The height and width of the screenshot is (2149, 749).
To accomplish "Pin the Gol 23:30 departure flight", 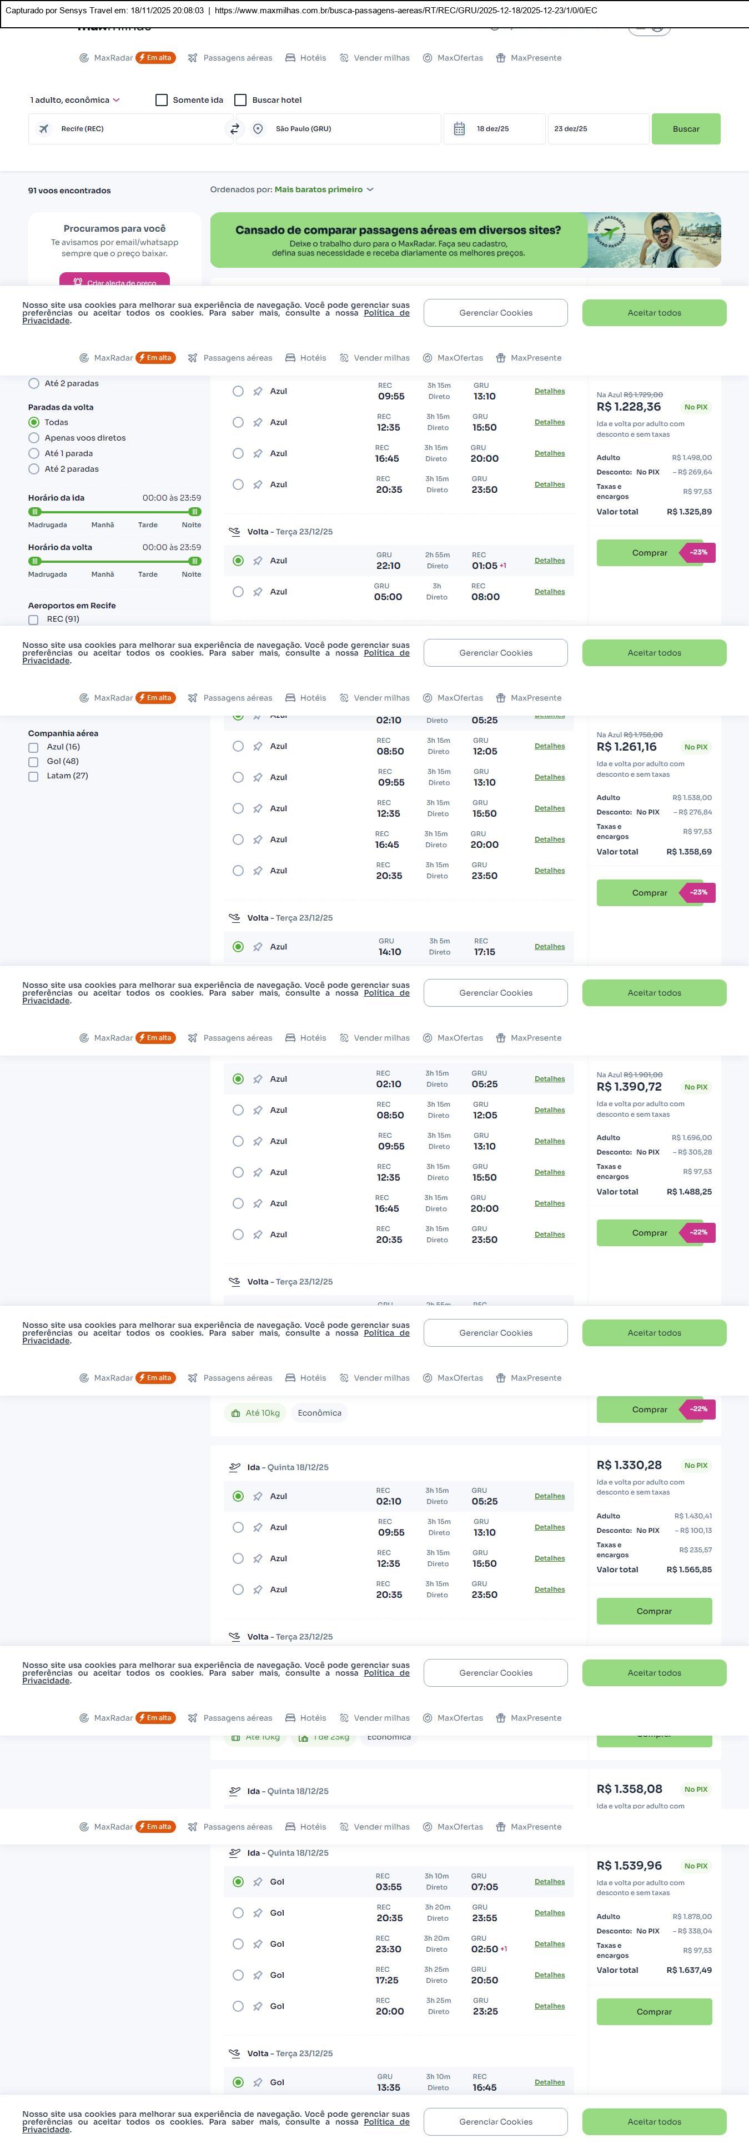I will click(x=258, y=1944).
